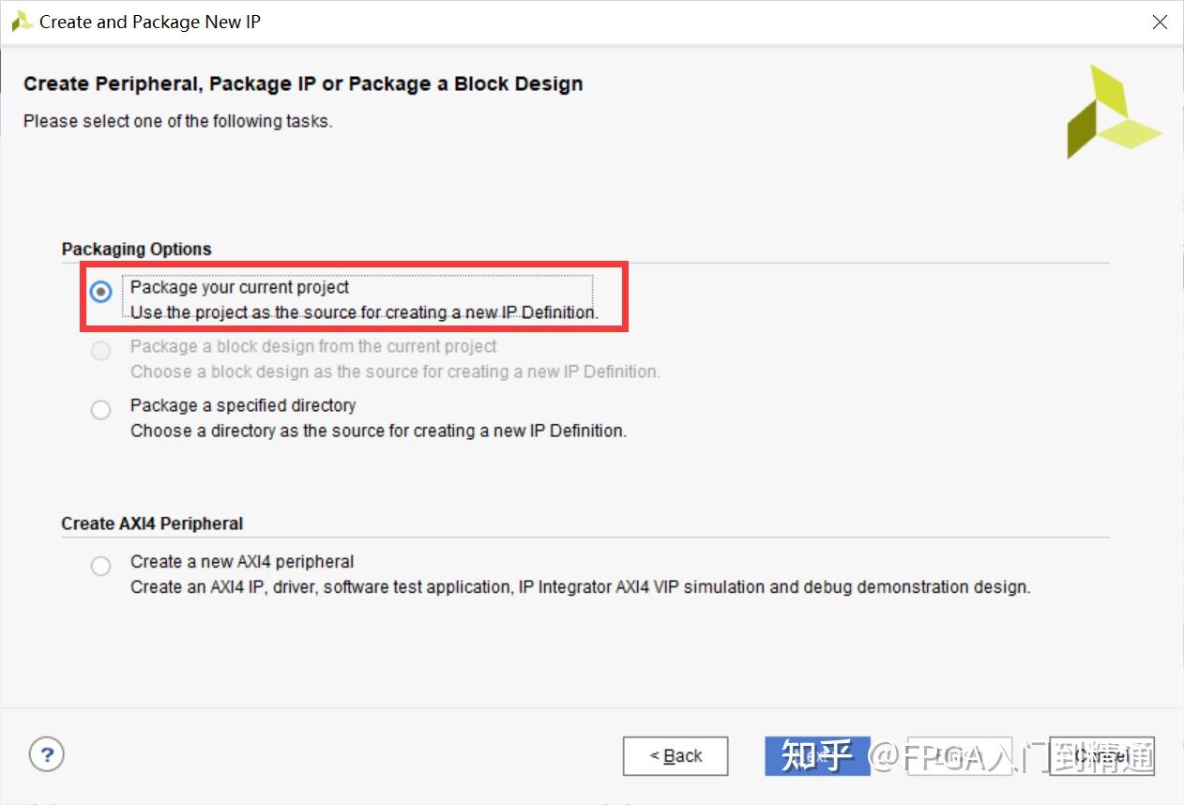The height and width of the screenshot is (805, 1184).
Task: Close the Create and Package New IP dialog
Action: click(1160, 23)
